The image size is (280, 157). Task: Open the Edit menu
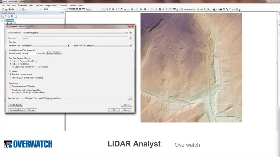[8, 5]
